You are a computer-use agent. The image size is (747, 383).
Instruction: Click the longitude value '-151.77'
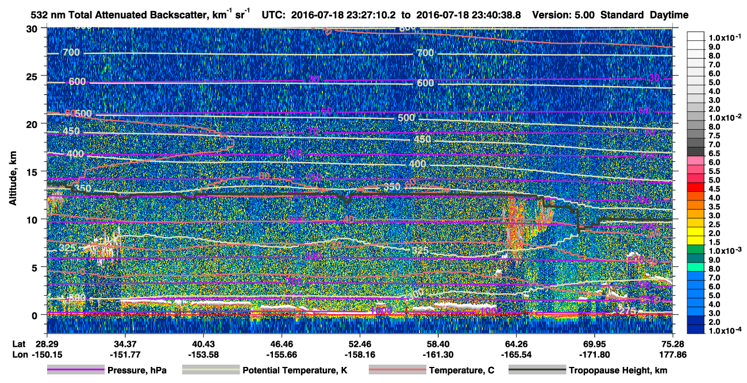point(125,354)
